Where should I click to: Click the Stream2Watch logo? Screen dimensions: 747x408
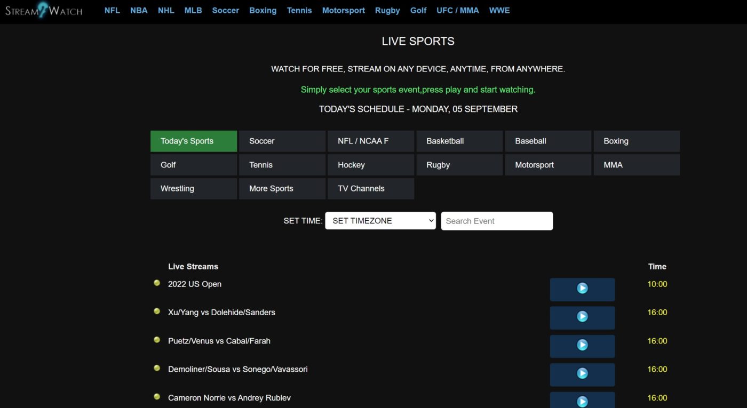point(44,10)
